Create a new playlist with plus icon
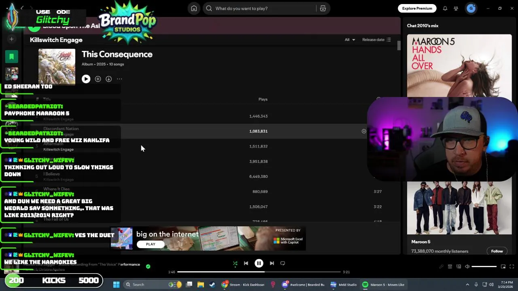The height and width of the screenshot is (291, 518). (x=12, y=39)
